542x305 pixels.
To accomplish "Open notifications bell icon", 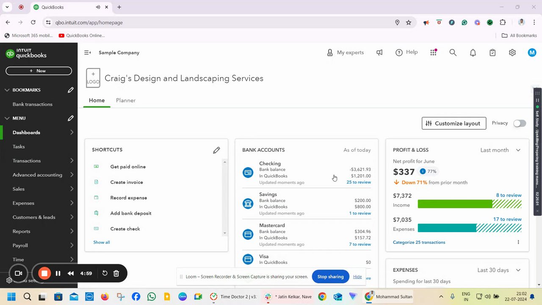I will pos(473,53).
